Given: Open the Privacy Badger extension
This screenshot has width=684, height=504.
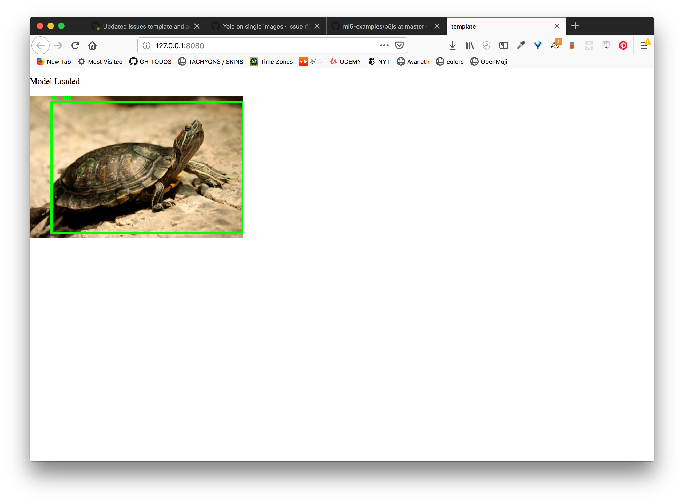Looking at the screenshot, I should tap(555, 45).
